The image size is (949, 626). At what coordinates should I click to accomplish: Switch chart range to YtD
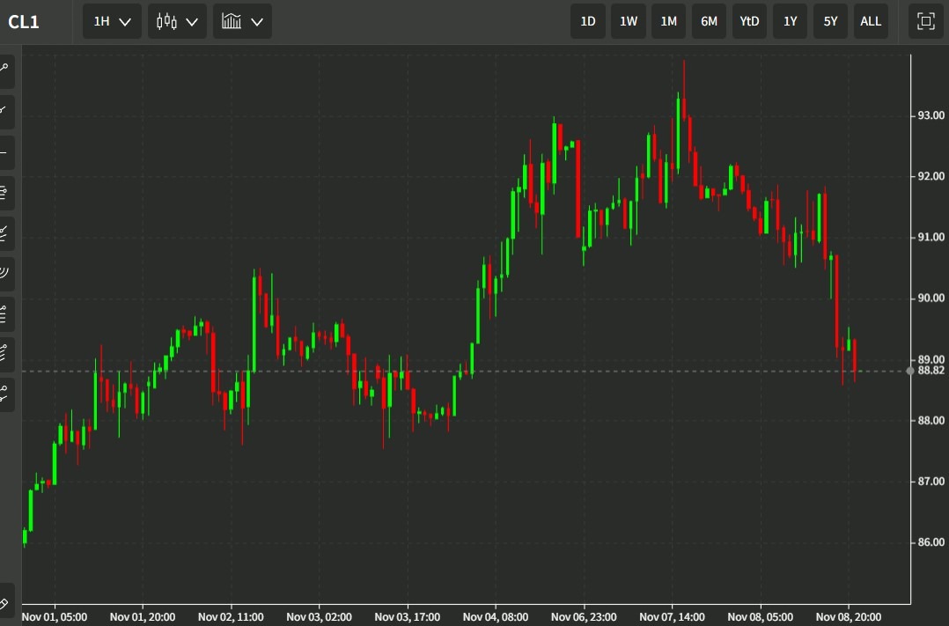(749, 21)
